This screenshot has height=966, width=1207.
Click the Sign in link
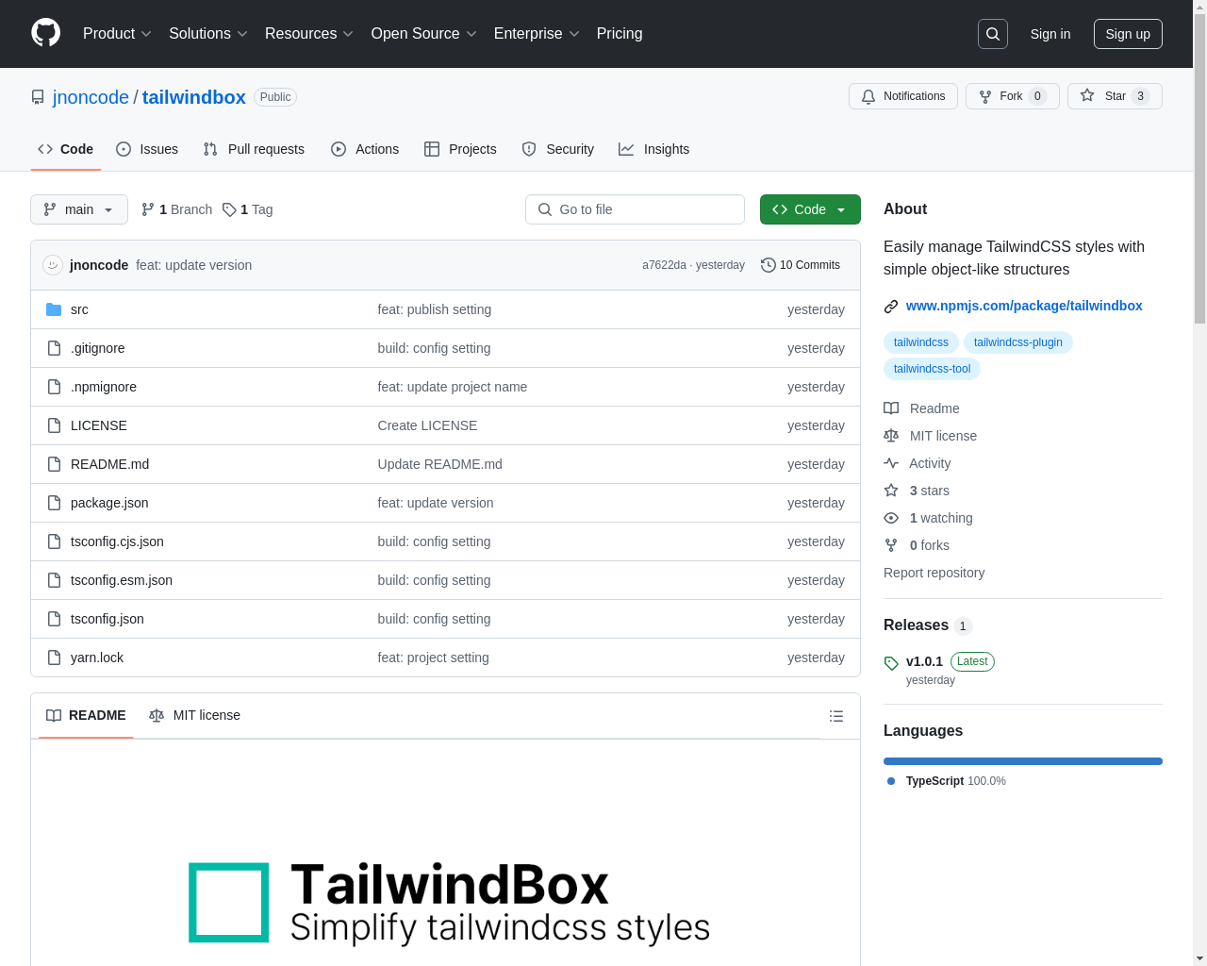coord(1050,34)
